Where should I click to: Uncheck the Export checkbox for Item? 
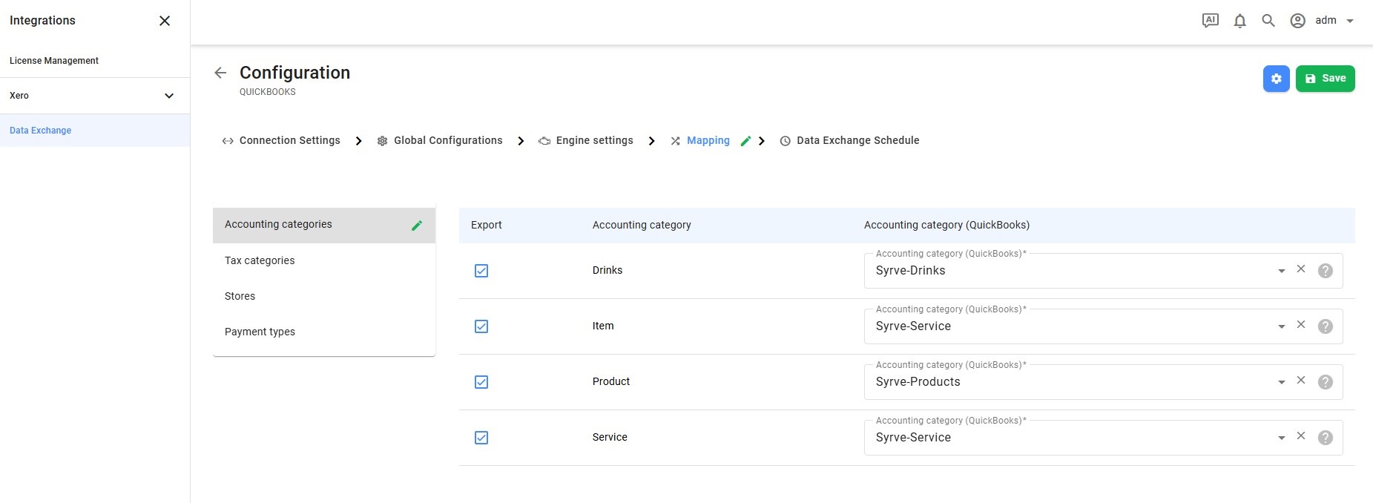(481, 326)
